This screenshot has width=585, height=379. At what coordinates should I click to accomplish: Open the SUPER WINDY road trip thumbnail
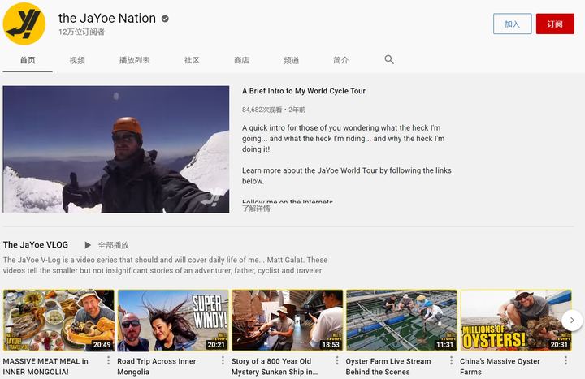coord(173,321)
